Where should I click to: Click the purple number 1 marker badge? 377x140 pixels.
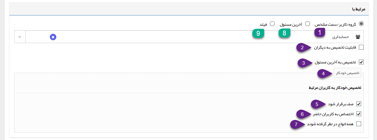pos(319,33)
